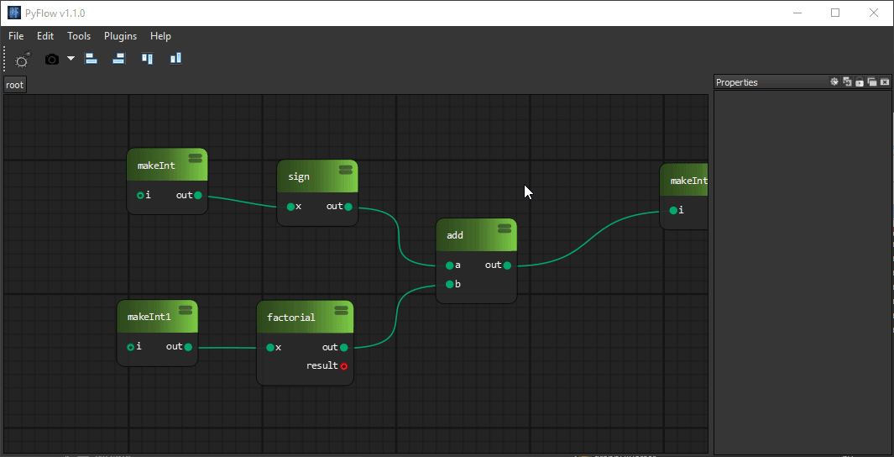Viewport: 894px width, 457px height.
Task: Open Properties panel settings gear icon
Action: coord(834,81)
